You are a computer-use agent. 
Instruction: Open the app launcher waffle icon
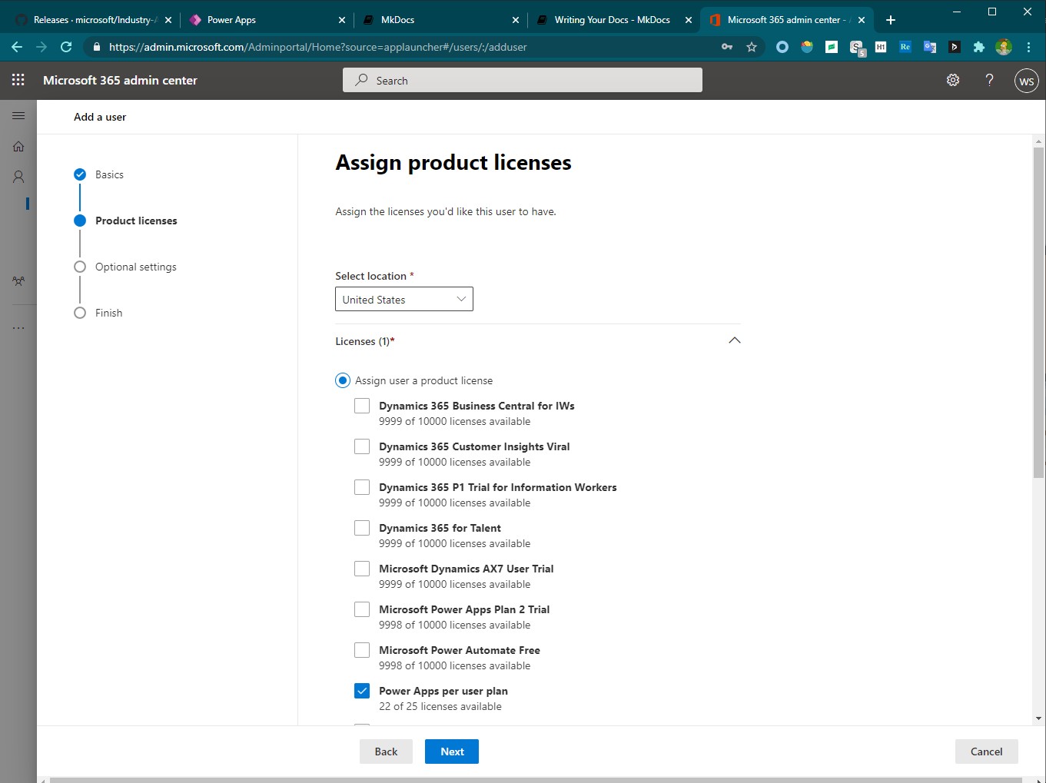(x=18, y=80)
